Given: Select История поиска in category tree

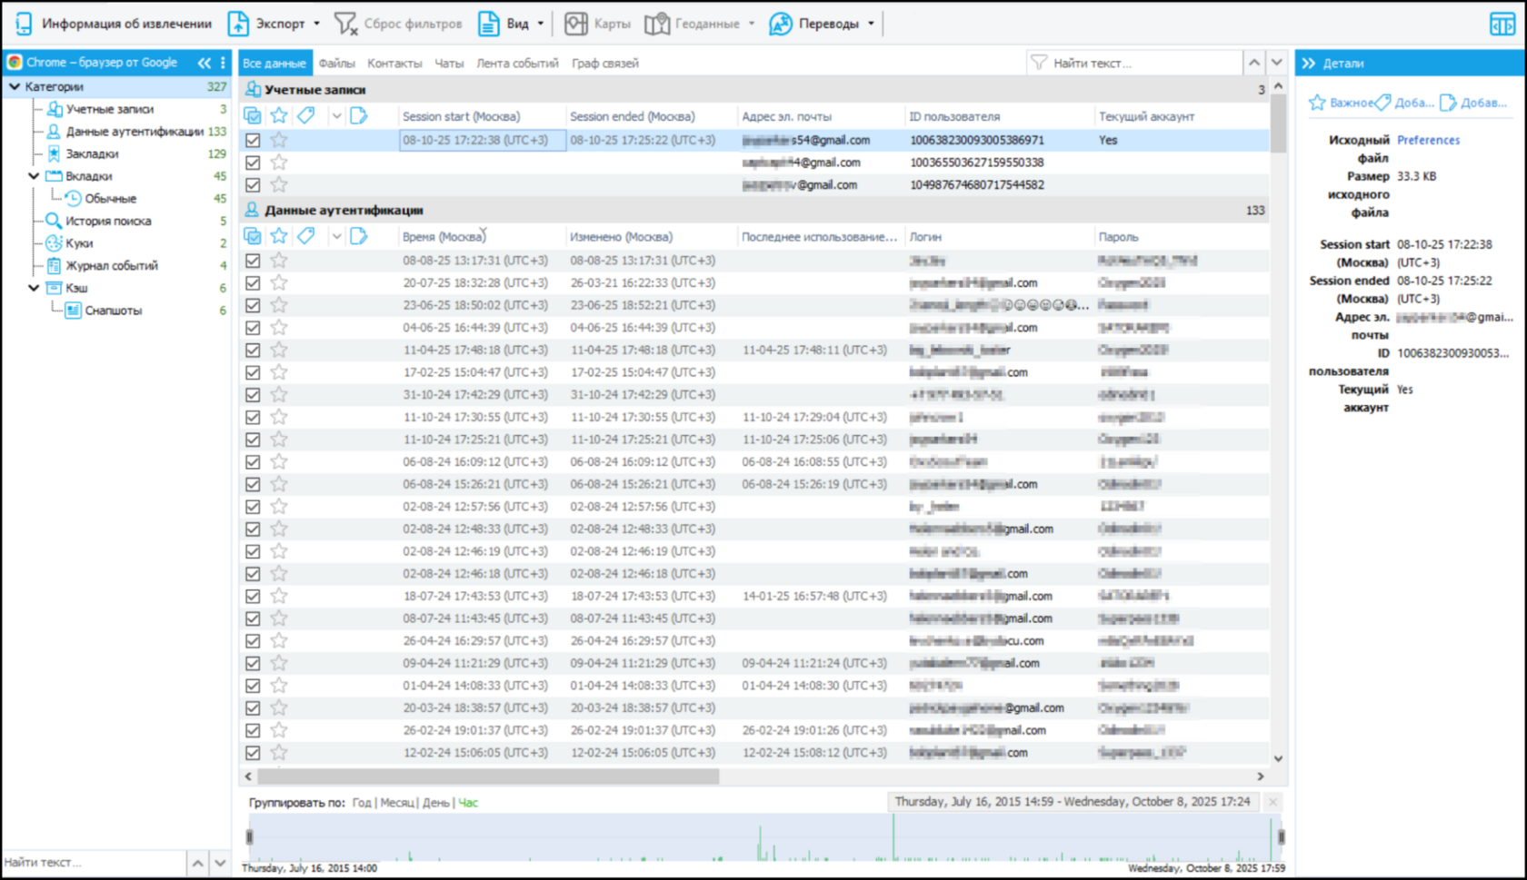Looking at the screenshot, I should 108,221.
